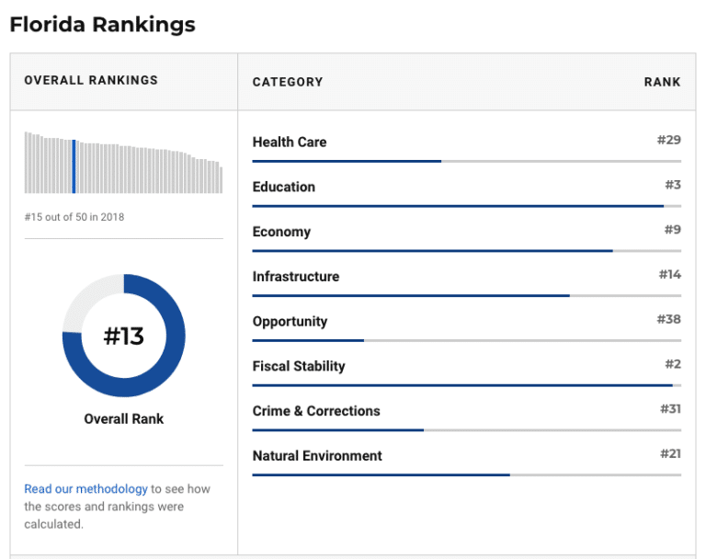Click the #13 overall rank donut chart
Screen dimensions: 706x559
[124, 336]
